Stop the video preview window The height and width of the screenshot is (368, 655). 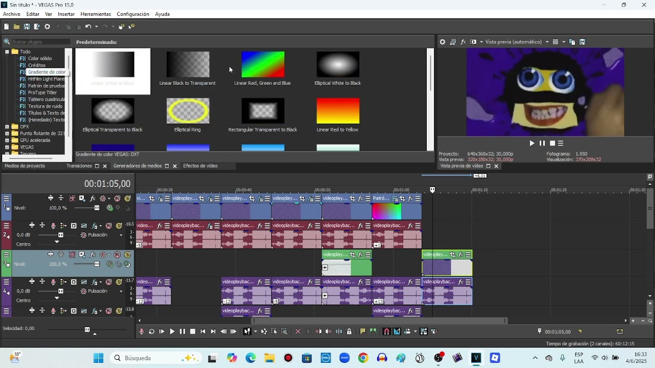click(552, 144)
